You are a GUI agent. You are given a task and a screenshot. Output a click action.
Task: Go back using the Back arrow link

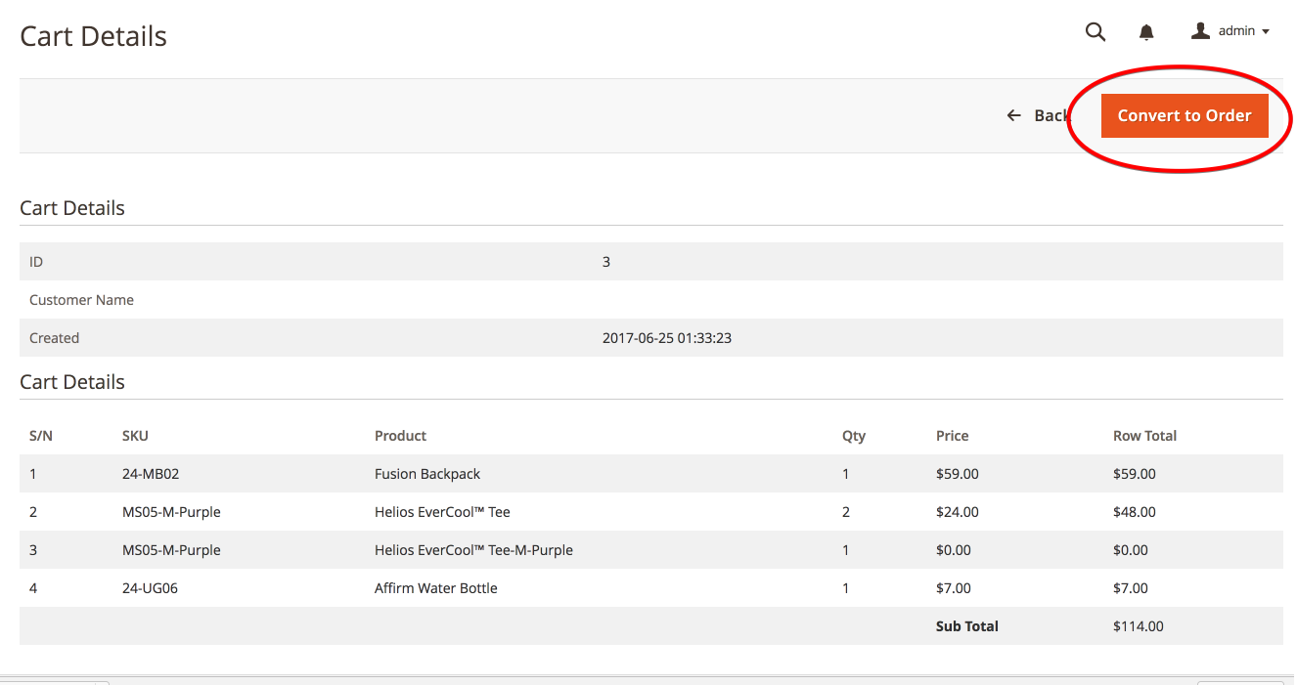pos(1038,115)
